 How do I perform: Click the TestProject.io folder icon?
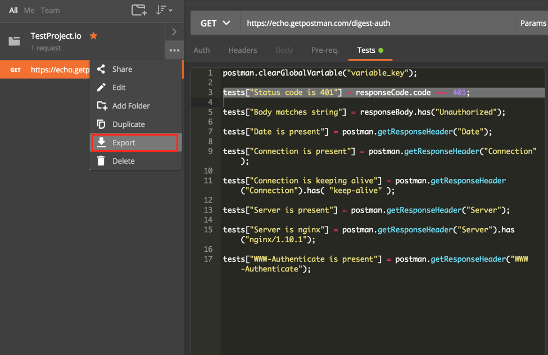click(14, 41)
